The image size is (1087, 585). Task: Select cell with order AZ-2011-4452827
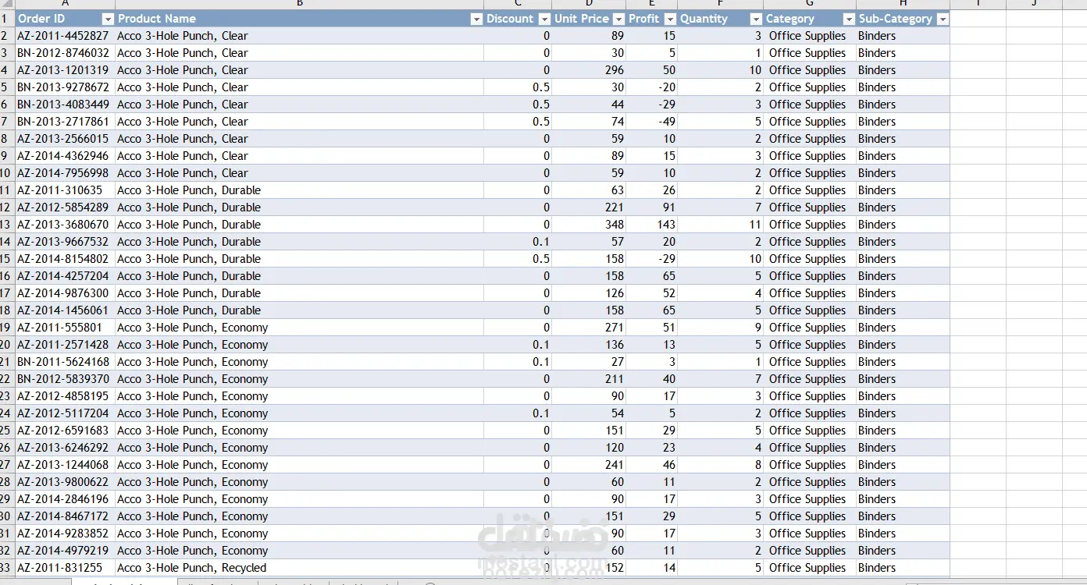65,36
